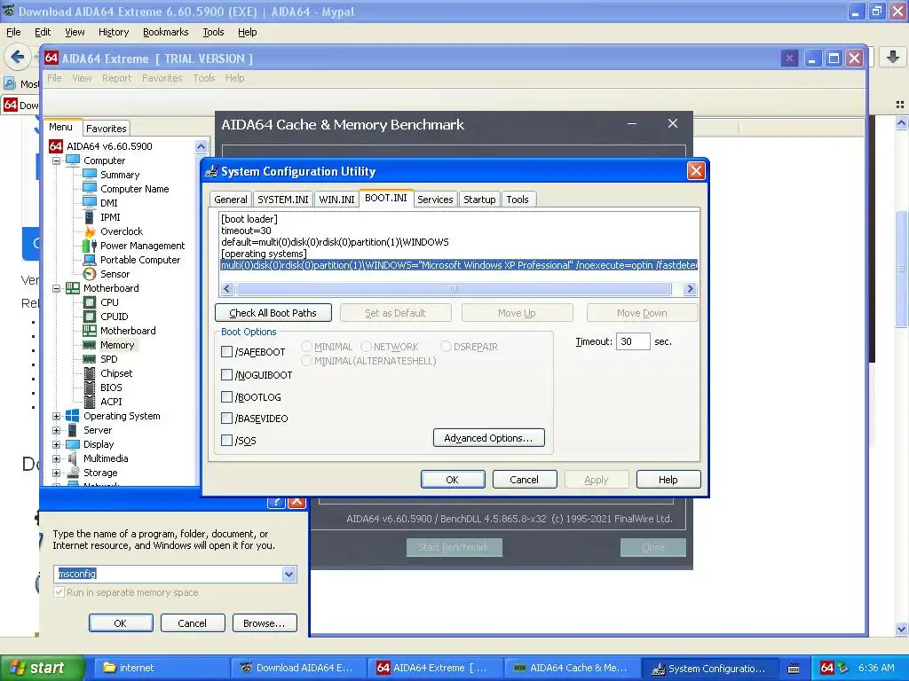Click the BIOS chip icon
The width and height of the screenshot is (909, 681).
pos(90,387)
